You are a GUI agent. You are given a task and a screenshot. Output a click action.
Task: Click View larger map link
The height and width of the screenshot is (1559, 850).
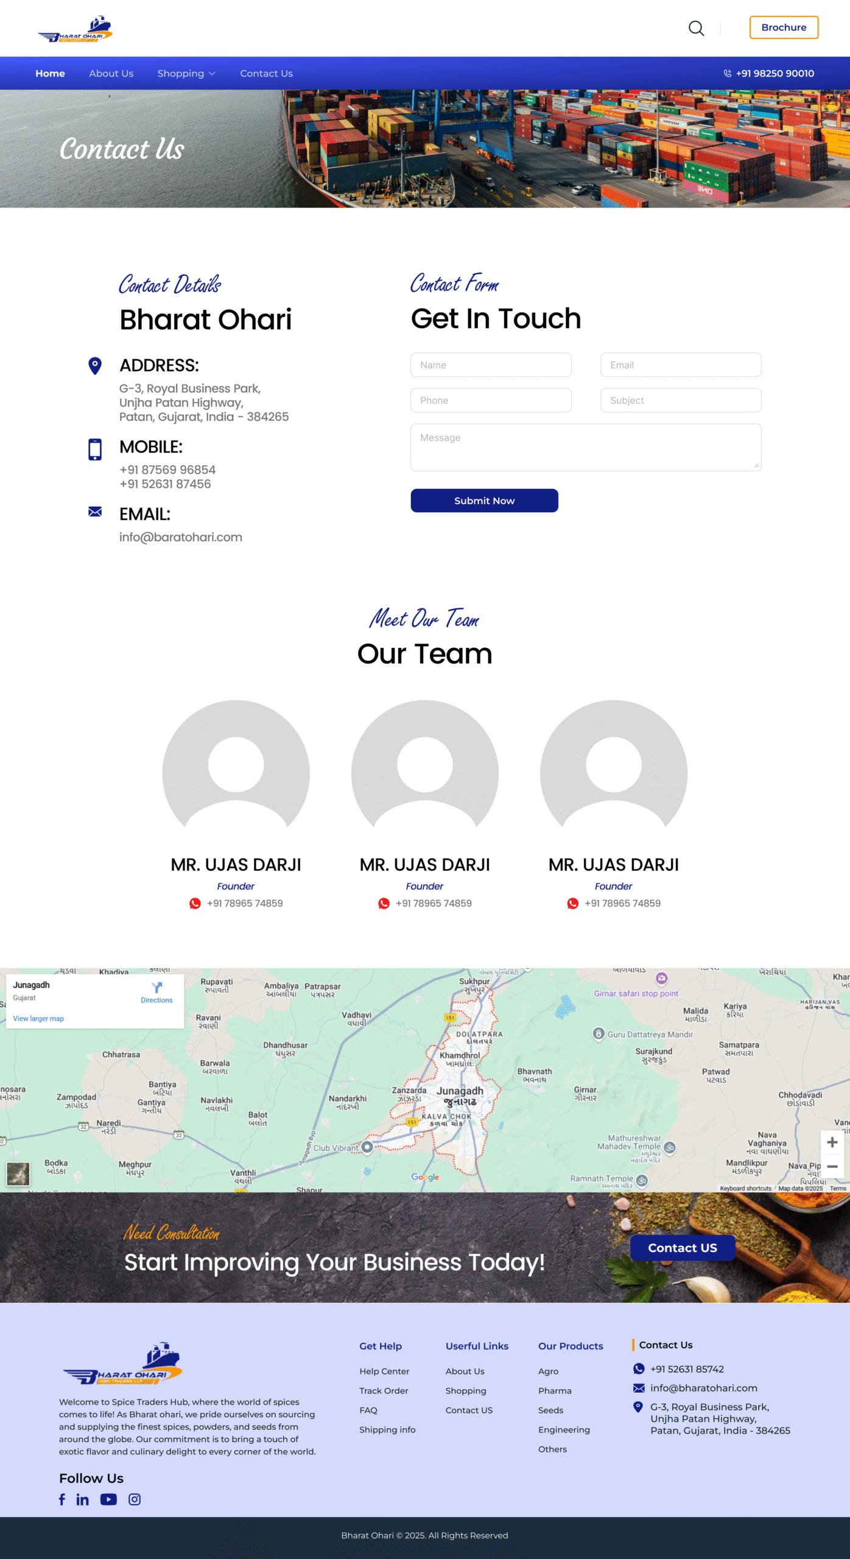(x=38, y=1018)
